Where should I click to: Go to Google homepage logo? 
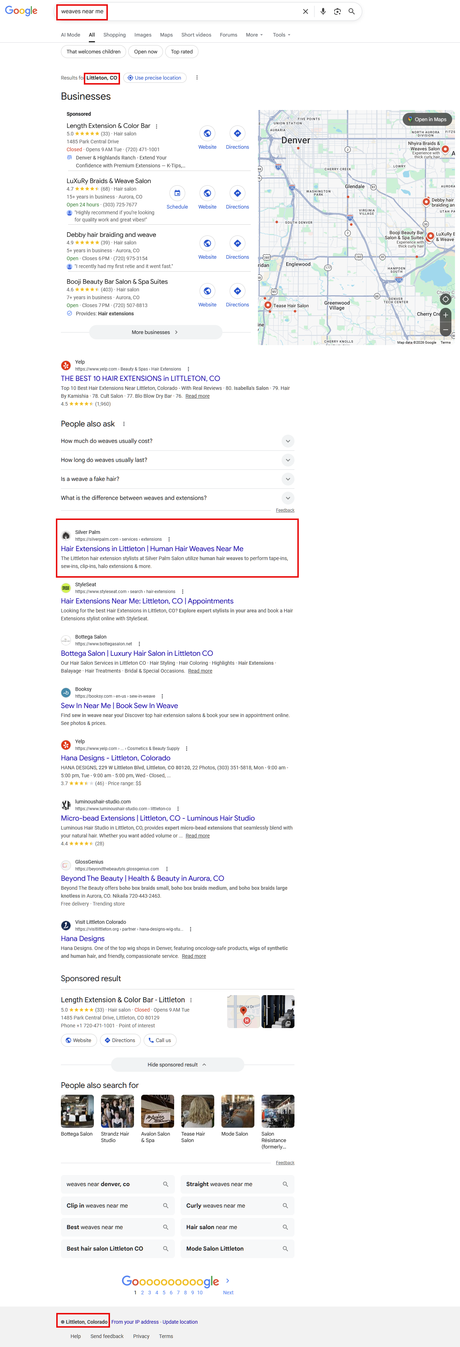(x=21, y=11)
